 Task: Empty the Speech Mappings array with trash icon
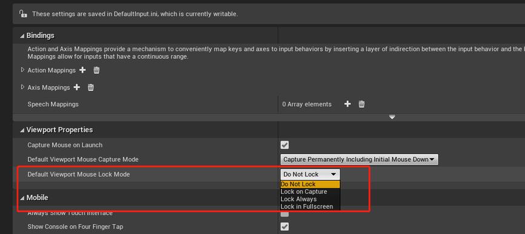pos(361,104)
